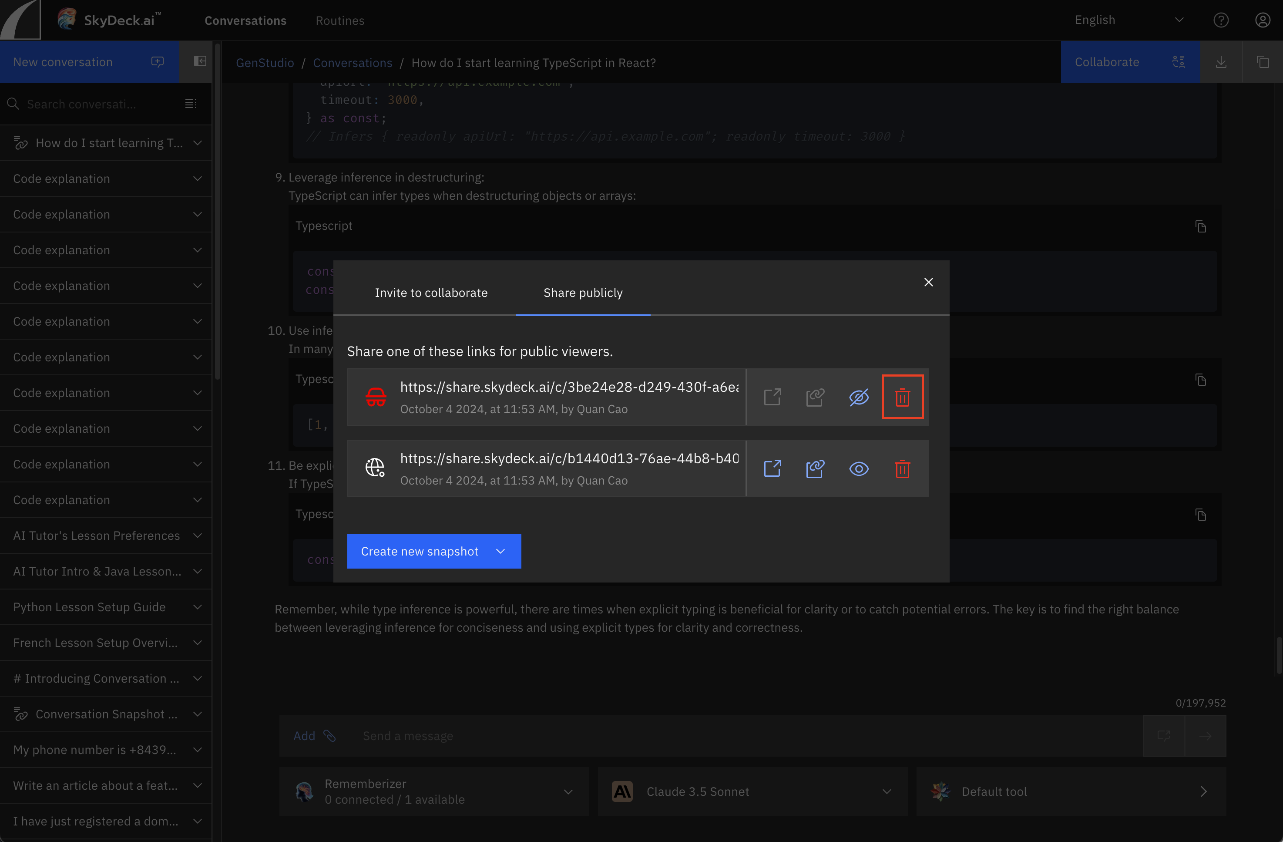Toggle visibility of first hidden link
The image size is (1283, 842).
(859, 397)
